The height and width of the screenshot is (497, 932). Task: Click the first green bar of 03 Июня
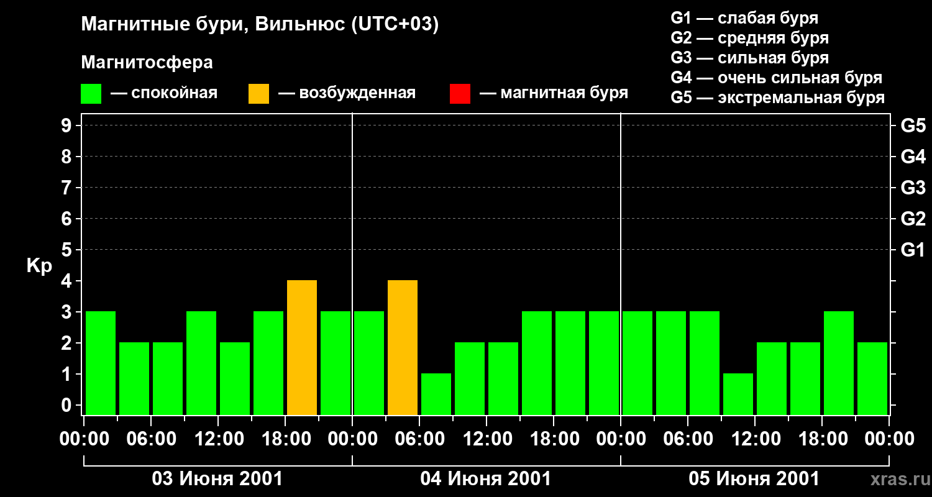(x=101, y=363)
